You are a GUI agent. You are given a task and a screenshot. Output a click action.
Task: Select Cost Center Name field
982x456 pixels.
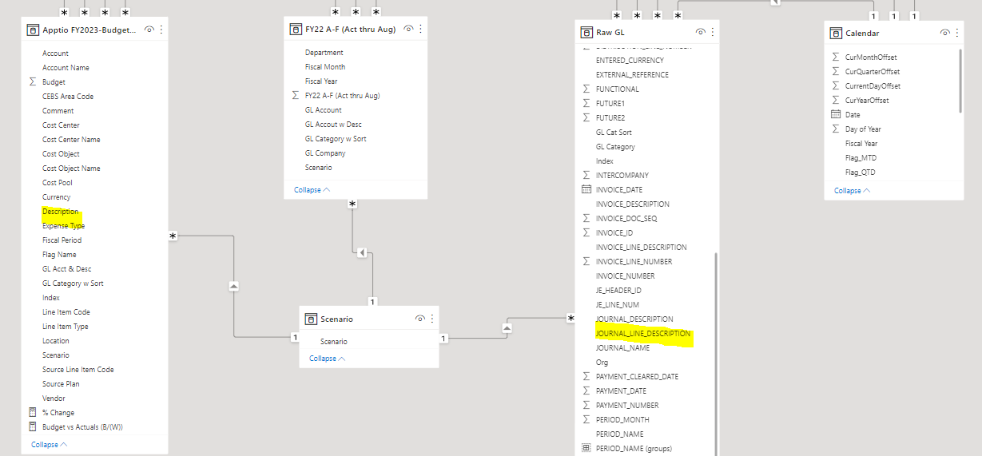point(71,140)
